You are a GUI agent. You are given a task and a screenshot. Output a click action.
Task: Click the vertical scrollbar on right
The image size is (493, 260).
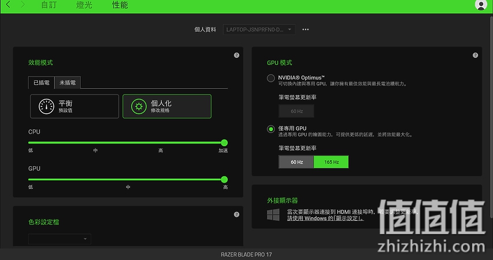[491, 116]
